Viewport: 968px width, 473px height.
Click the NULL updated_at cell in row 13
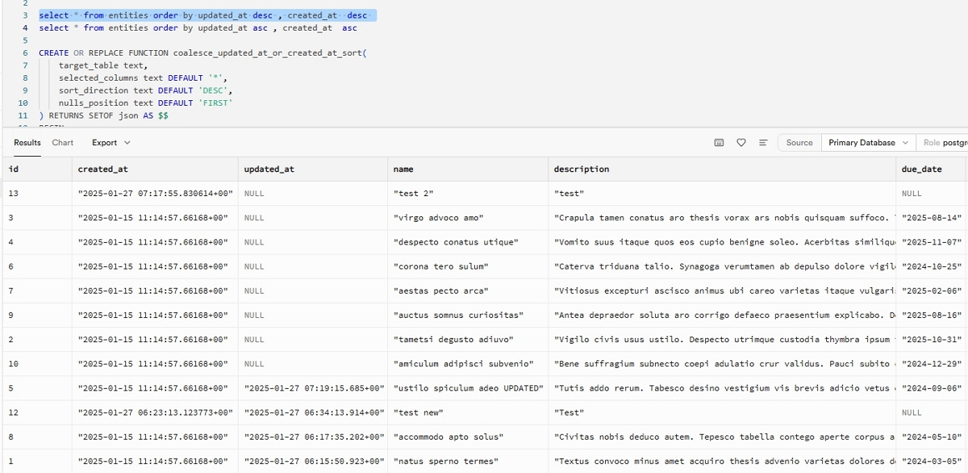pos(254,194)
